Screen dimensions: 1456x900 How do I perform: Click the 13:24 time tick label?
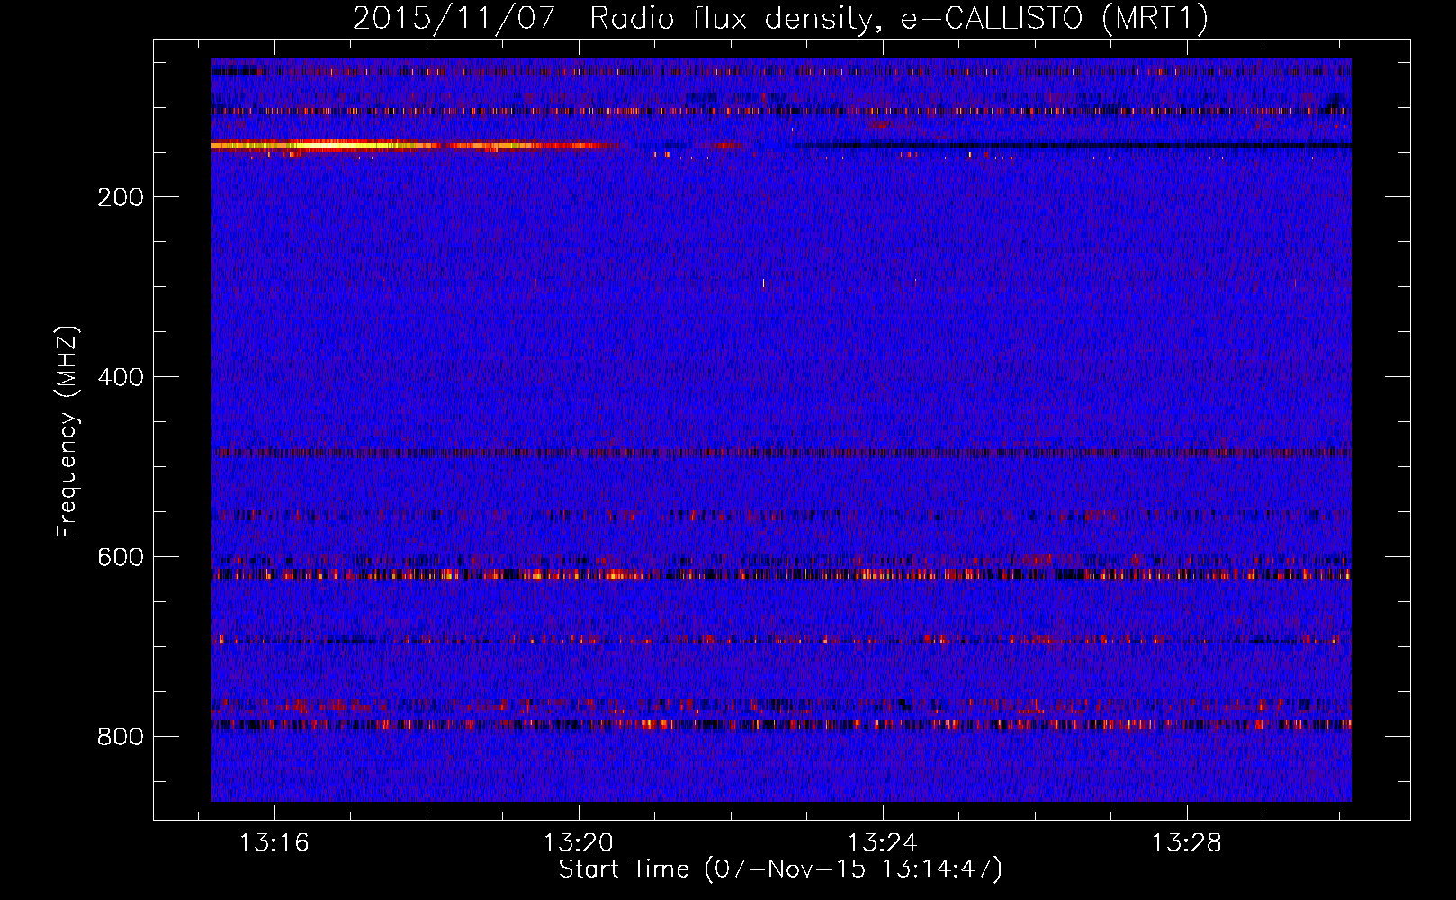click(883, 842)
